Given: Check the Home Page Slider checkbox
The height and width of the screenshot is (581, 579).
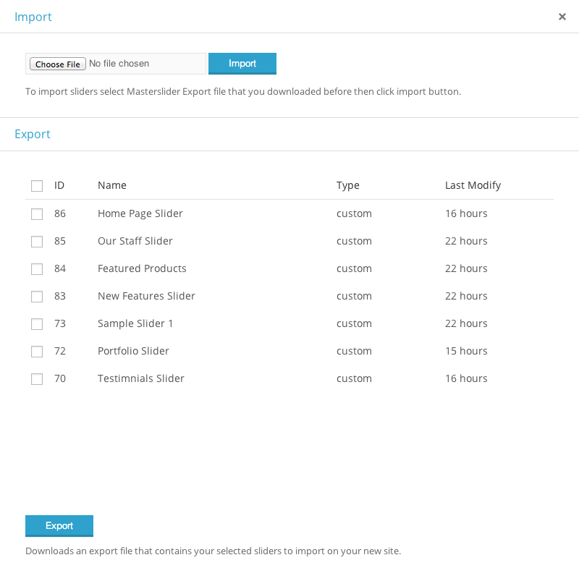Looking at the screenshot, I should click(37, 214).
